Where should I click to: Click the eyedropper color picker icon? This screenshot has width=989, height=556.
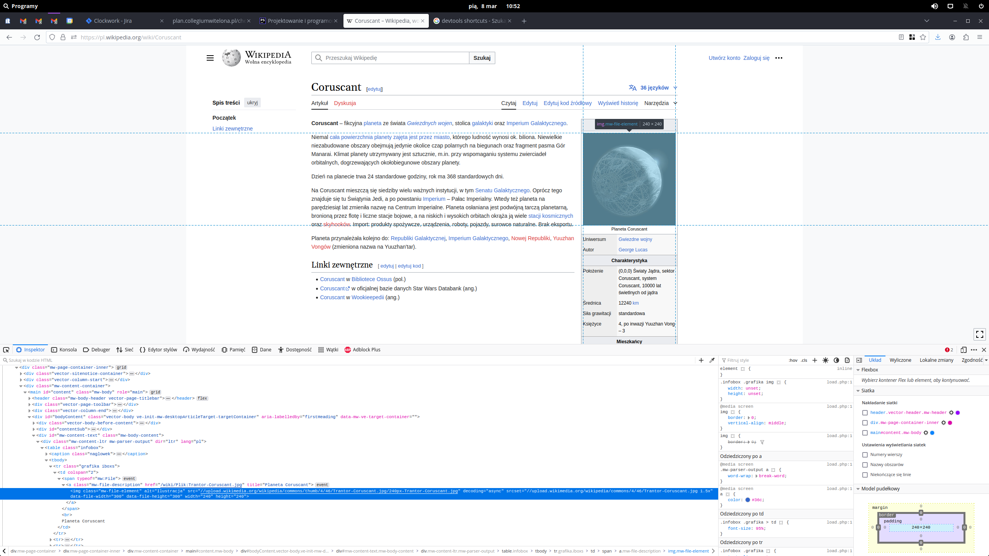tap(712, 360)
